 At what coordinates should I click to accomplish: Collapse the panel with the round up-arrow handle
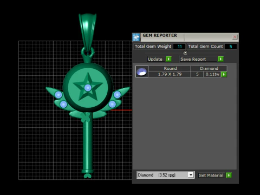pos(185,53)
